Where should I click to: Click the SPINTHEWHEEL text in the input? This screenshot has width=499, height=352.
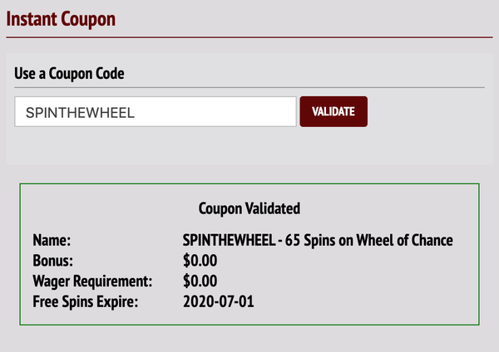tap(81, 112)
